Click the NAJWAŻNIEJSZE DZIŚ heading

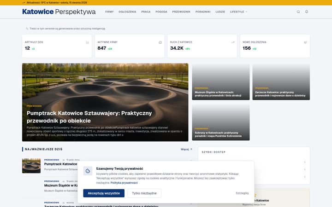pyautogui.click(x=44, y=149)
